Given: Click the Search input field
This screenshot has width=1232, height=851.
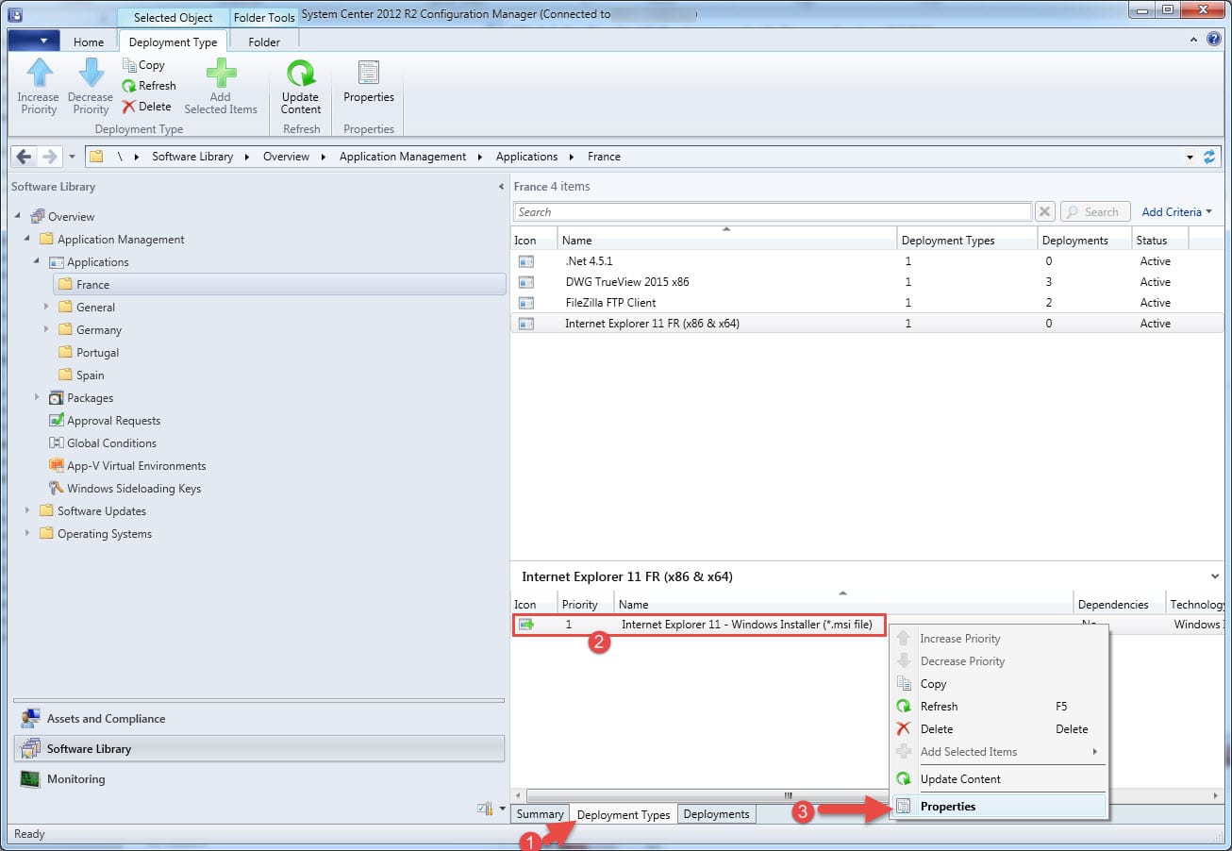Looking at the screenshot, I should (772, 212).
